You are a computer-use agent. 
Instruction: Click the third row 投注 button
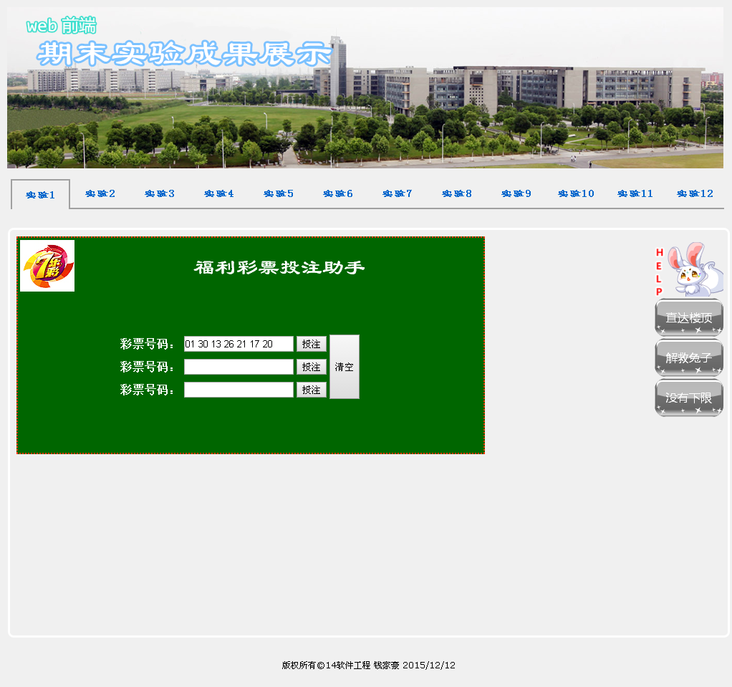(x=312, y=390)
